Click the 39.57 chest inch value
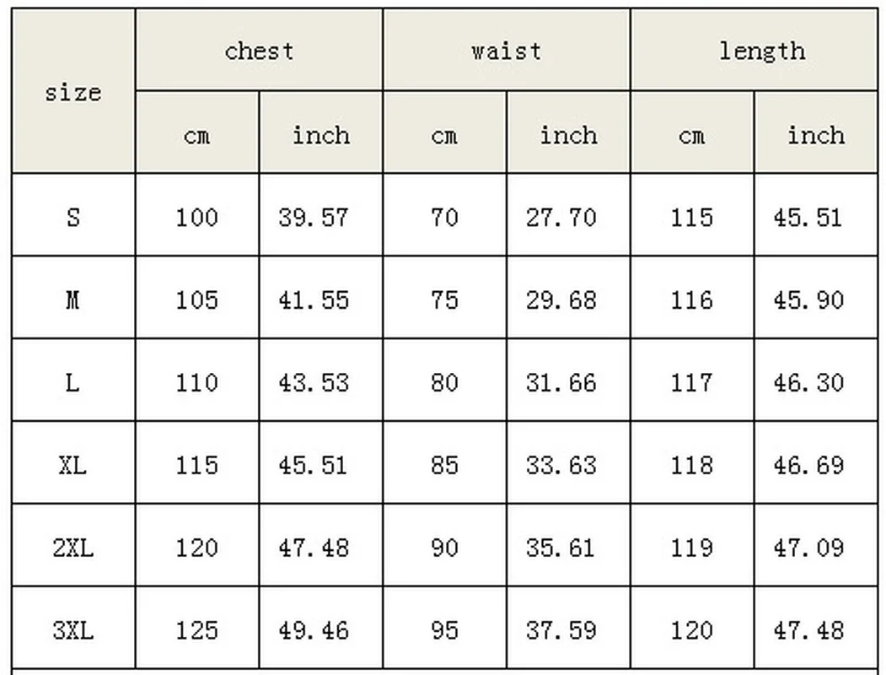Image resolution: width=886 pixels, height=675 pixels. pyautogui.click(x=313, y=218)
